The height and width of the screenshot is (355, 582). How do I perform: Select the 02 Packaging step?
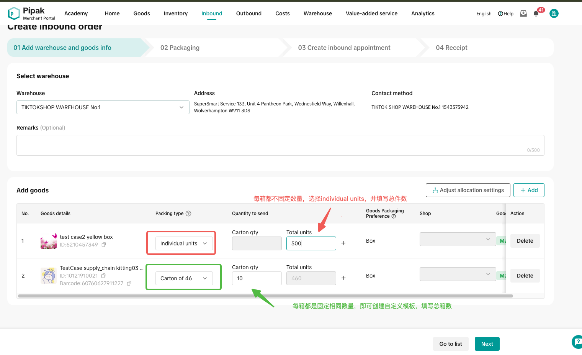pyautogui.click(x=180, y=48)
